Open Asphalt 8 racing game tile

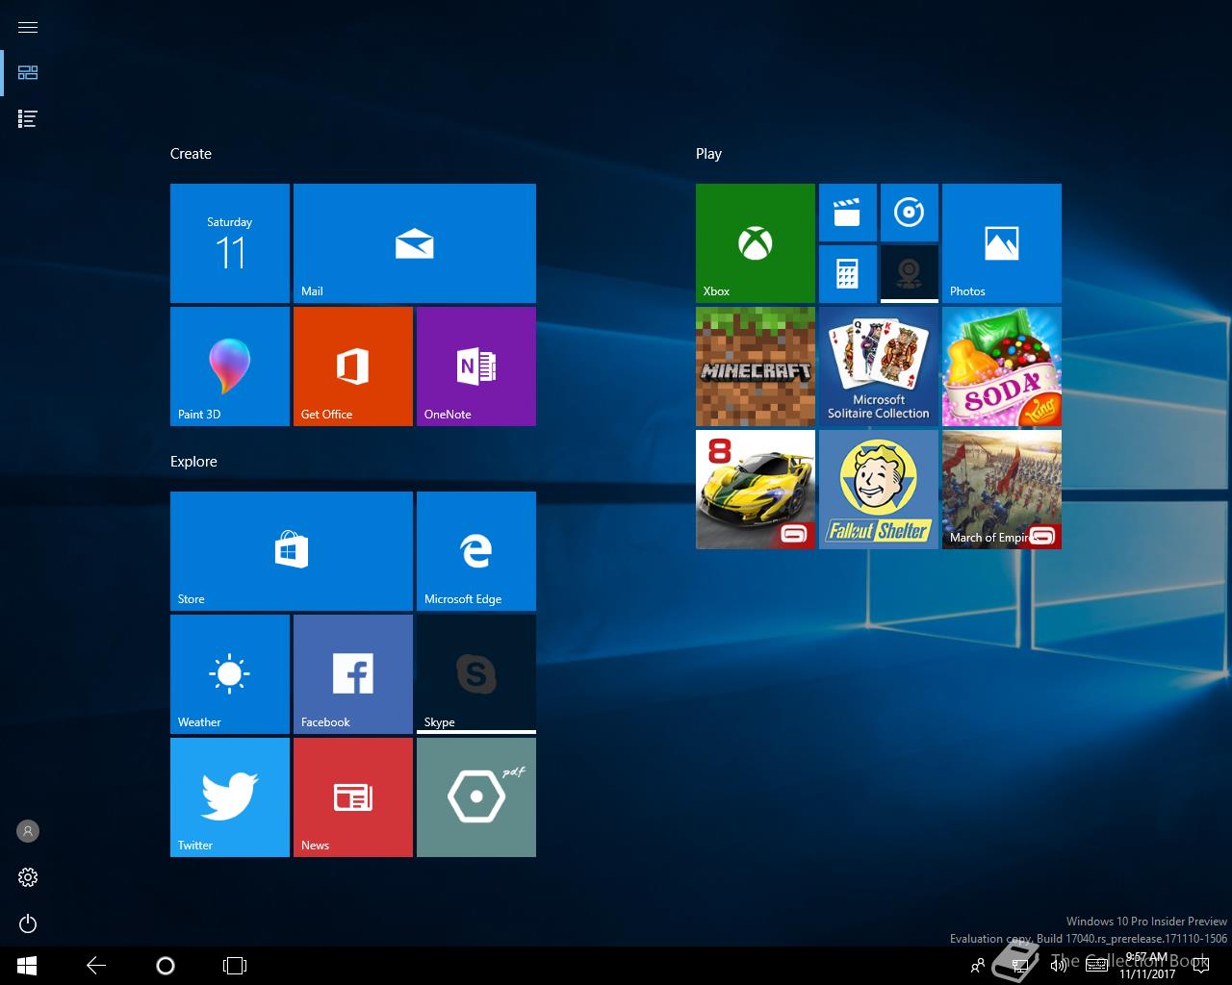756,490
